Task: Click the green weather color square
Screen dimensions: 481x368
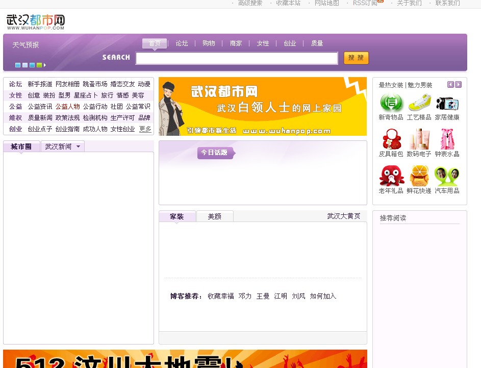Action: pyautogui.click(x=39, y=65)
